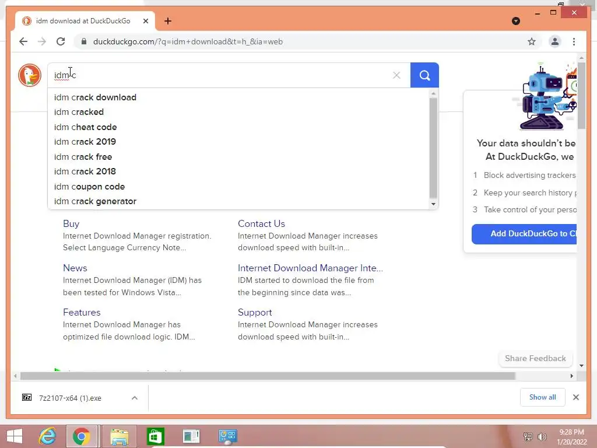
Task: Open the Contact Us sitelink
Action: tap(261, 223)
